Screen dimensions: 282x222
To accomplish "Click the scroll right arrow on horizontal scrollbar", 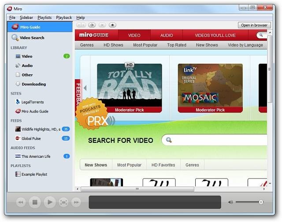I will pos(264,189).
